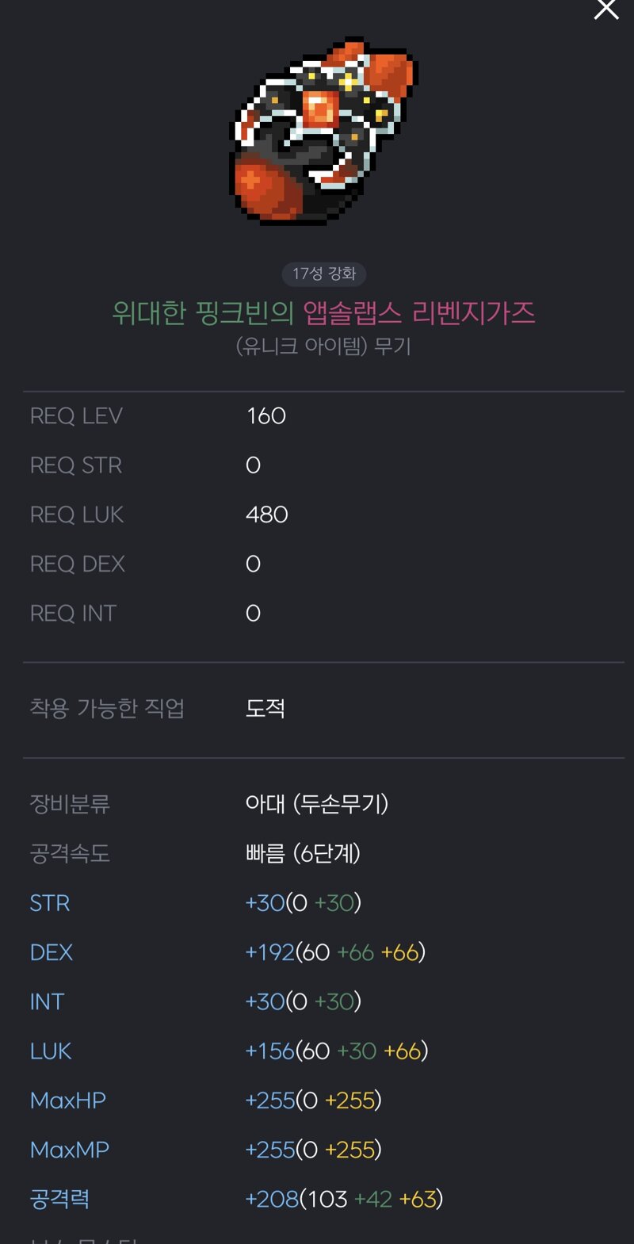This screenshot has width=634, height=1244.
Task: Tap the 장비분류 아대 (두손무기) value
Action: [x=317, y=804]
